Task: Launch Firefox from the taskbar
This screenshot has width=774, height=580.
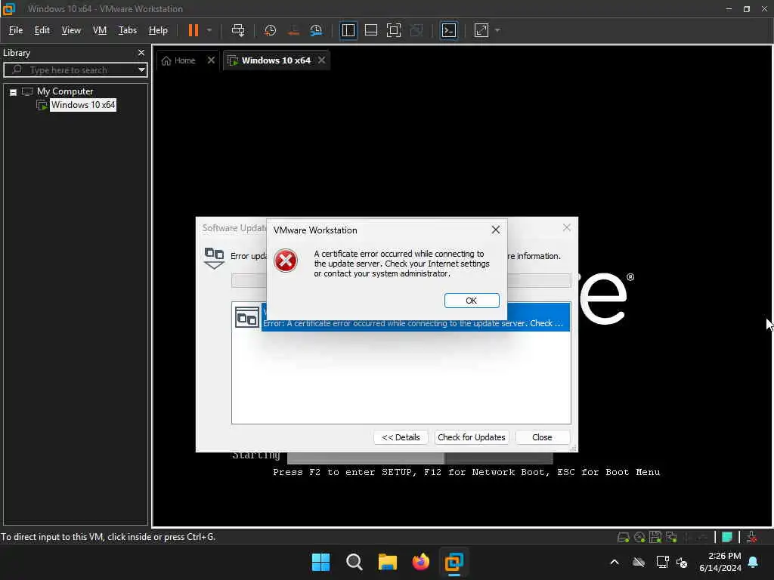Action: [420, 562]
